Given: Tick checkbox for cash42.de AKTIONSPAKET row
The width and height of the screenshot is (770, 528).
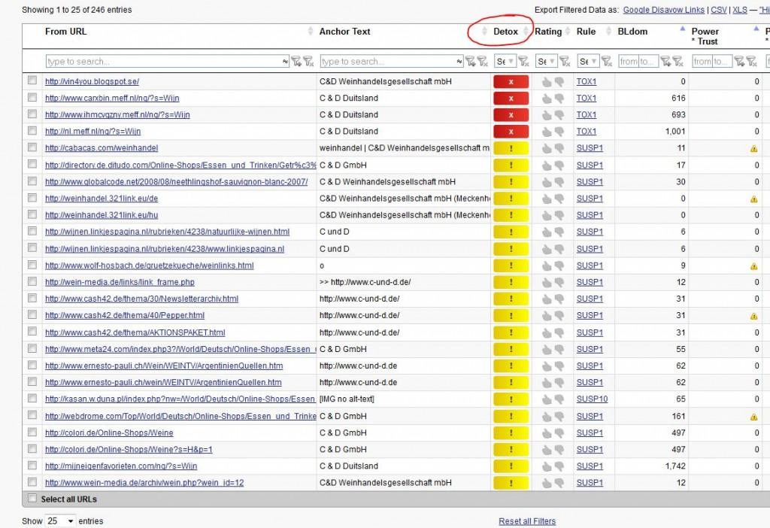Looking at the screenshot, I should [x=32, y=332].
